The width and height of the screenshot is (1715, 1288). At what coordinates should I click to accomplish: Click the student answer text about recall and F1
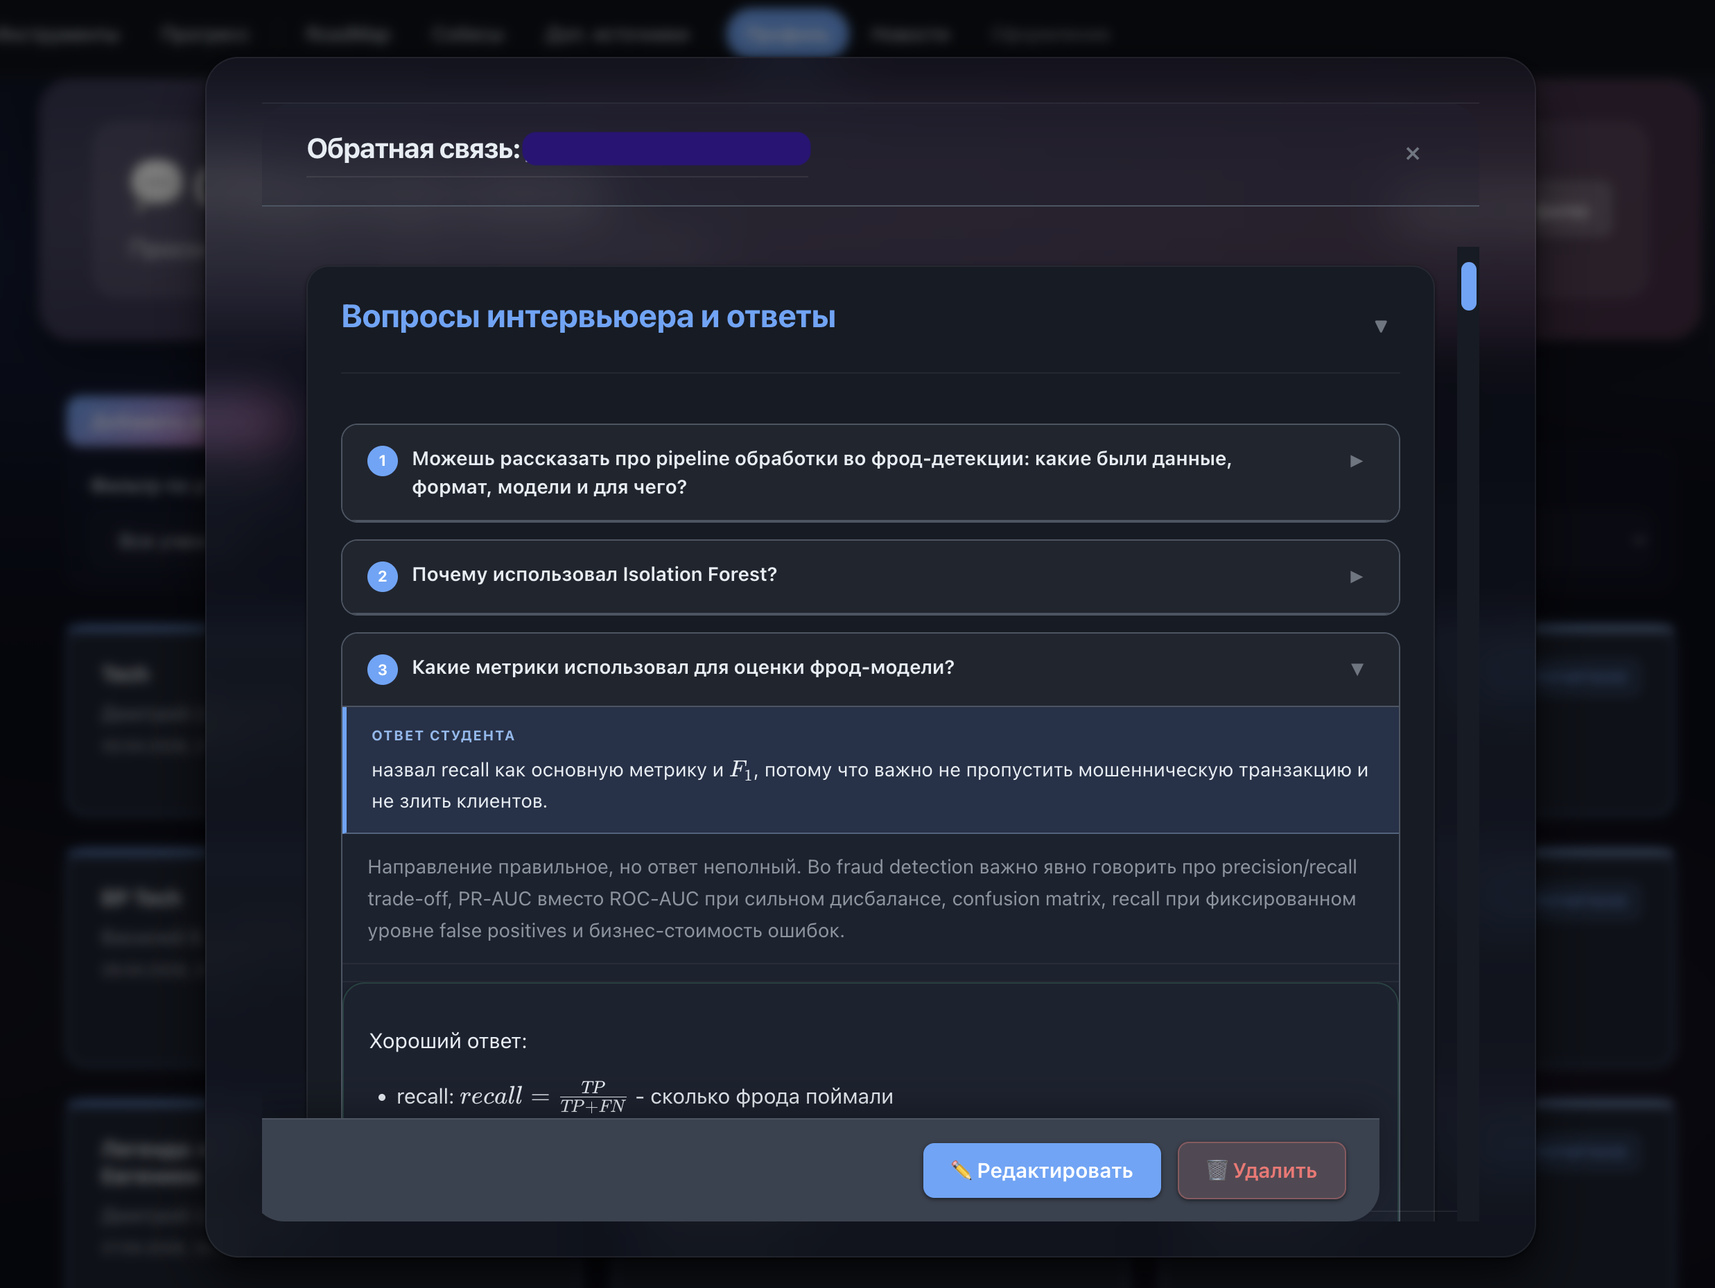(869, 785)
